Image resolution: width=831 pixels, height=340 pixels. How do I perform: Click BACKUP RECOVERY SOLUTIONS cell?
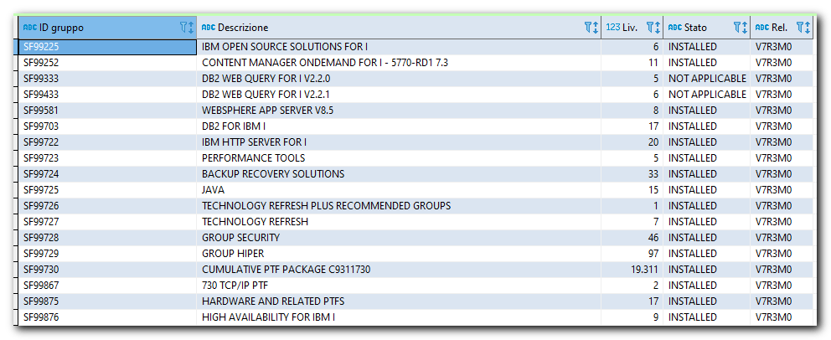click(399, 173)
